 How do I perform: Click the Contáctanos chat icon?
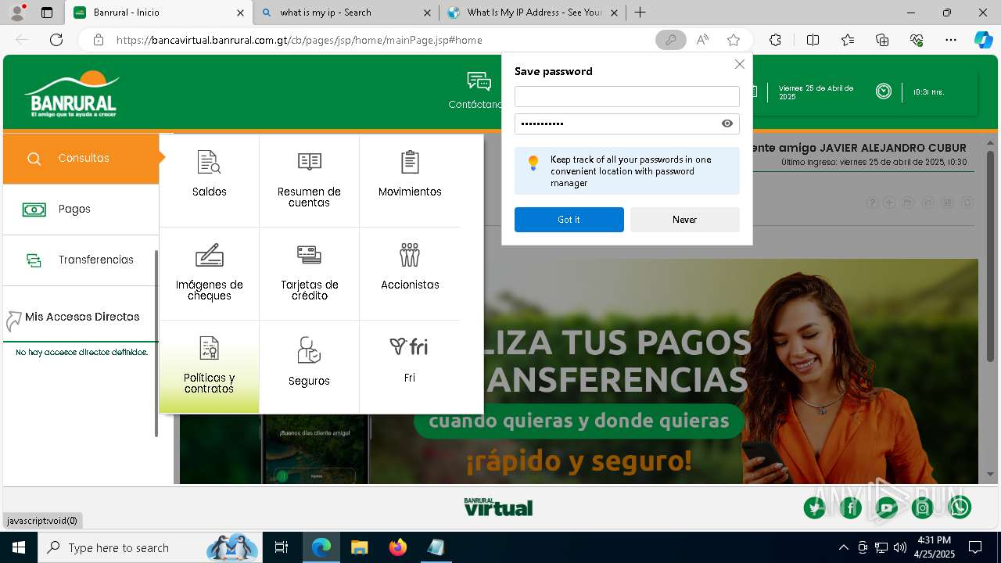coord(479,81)
